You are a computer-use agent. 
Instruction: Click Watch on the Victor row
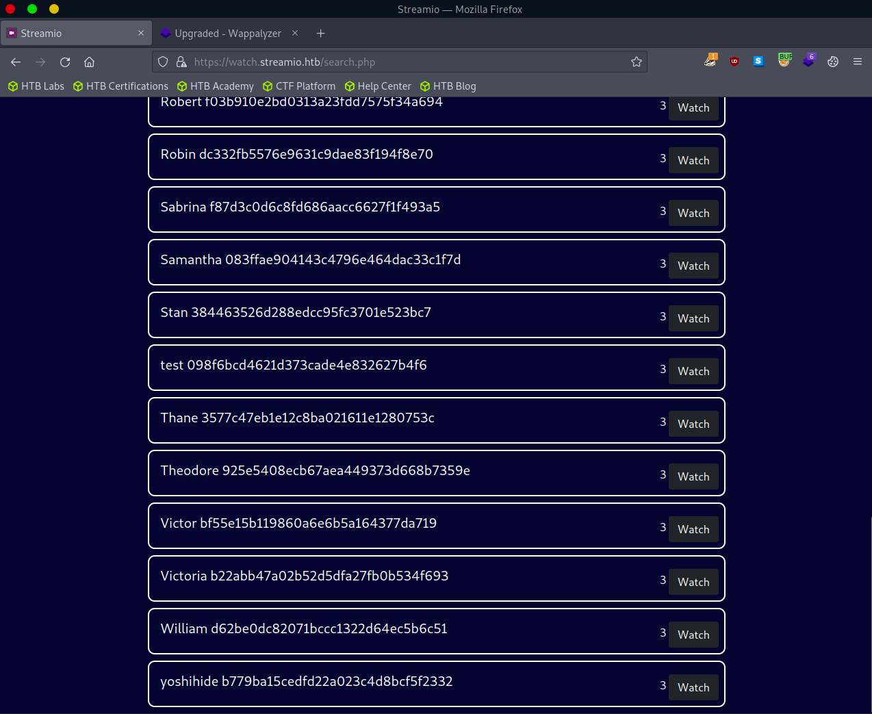[693, 529]
